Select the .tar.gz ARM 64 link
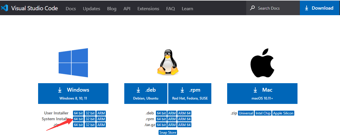This screenshot has width=340, height=136. pos(184,125)
